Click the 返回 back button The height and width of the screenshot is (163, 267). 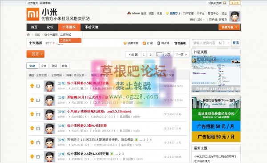coord(133,54)
